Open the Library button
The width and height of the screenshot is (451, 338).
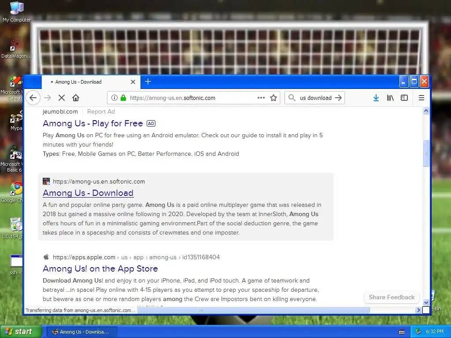390,98
